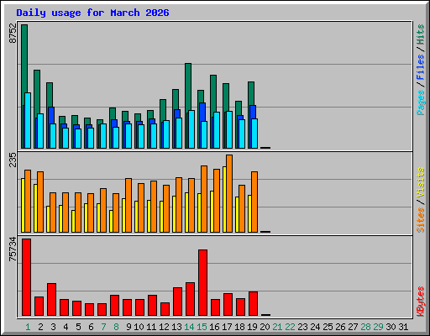
Task: Click day 15 on the x-axis
Action: (202, 327)
